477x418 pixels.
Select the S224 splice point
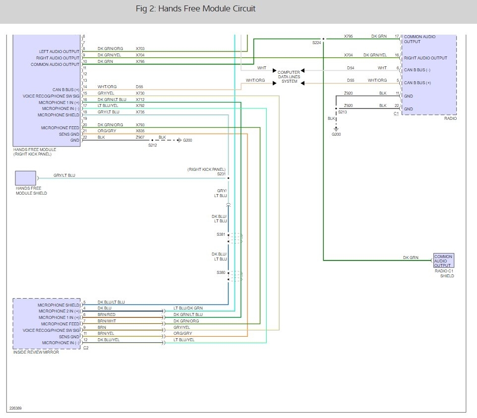point(323,39)
